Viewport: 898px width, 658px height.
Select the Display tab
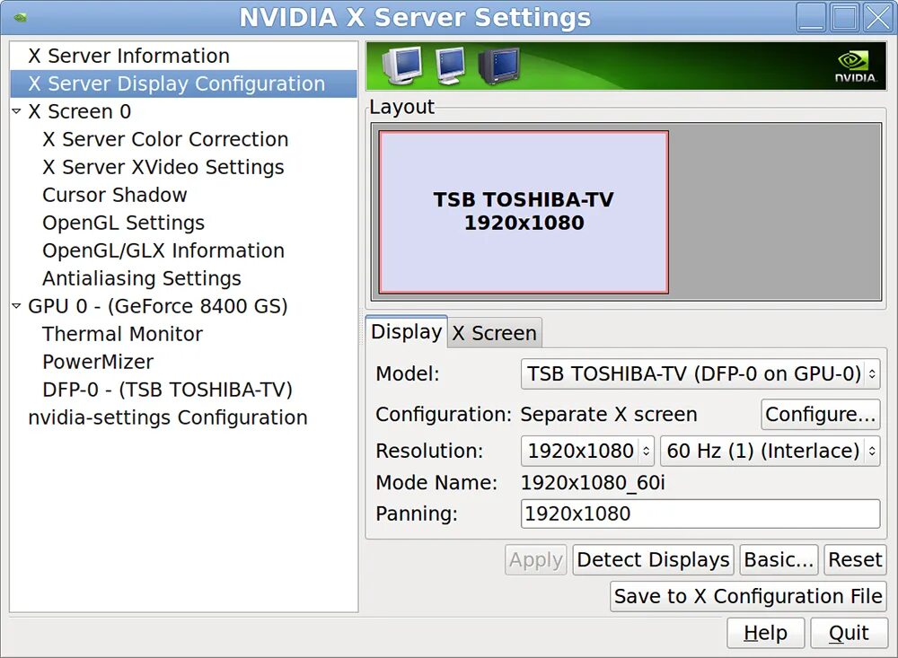click(x=406, y=331)
